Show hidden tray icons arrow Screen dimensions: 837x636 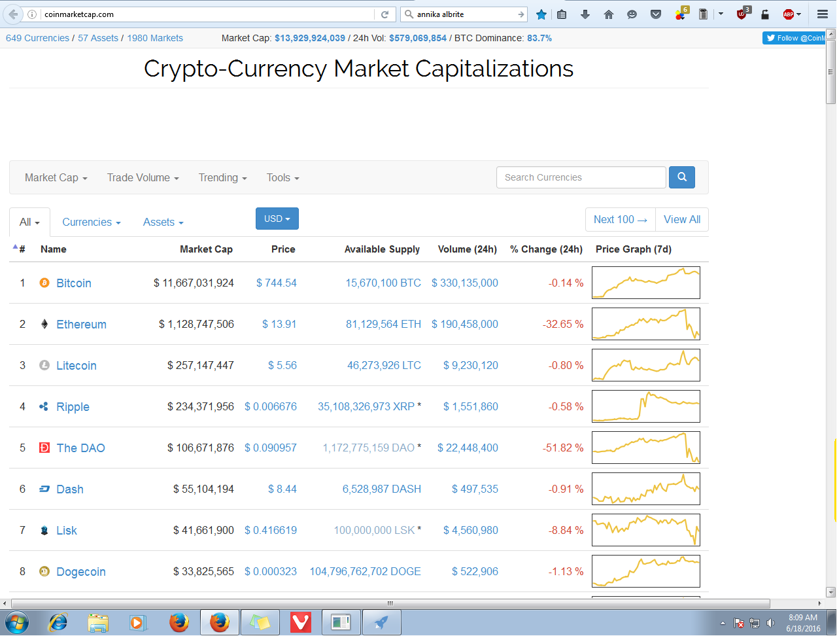(723, 623)
